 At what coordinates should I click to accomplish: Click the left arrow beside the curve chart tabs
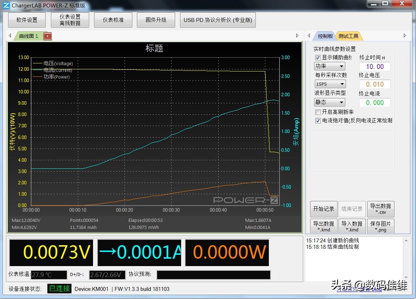(10, 36)
